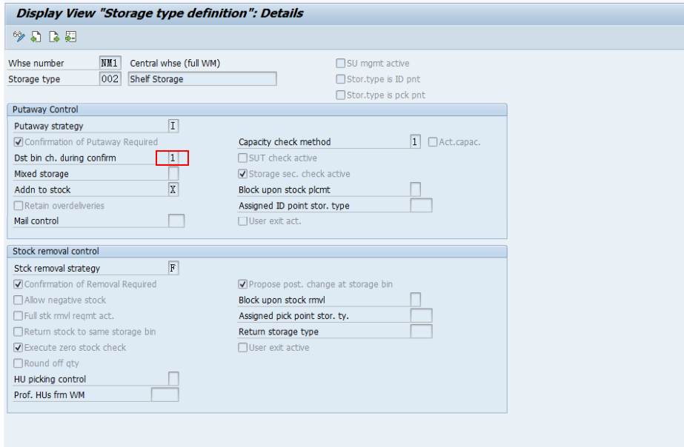Viewport: 684px width, 447px height.
Task: Select the Storage type field showing 002
Action: tap(109, 78)
